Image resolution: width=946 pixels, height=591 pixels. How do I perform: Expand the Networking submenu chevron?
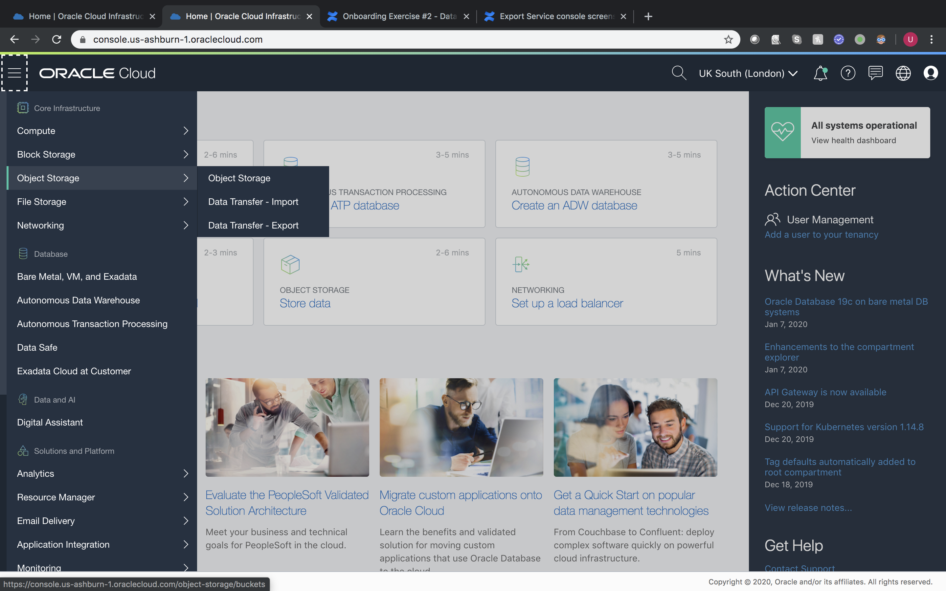[x=186, y=226]
